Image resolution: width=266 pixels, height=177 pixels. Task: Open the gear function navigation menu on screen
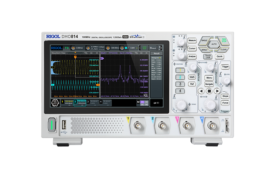(x=55, y=103)
